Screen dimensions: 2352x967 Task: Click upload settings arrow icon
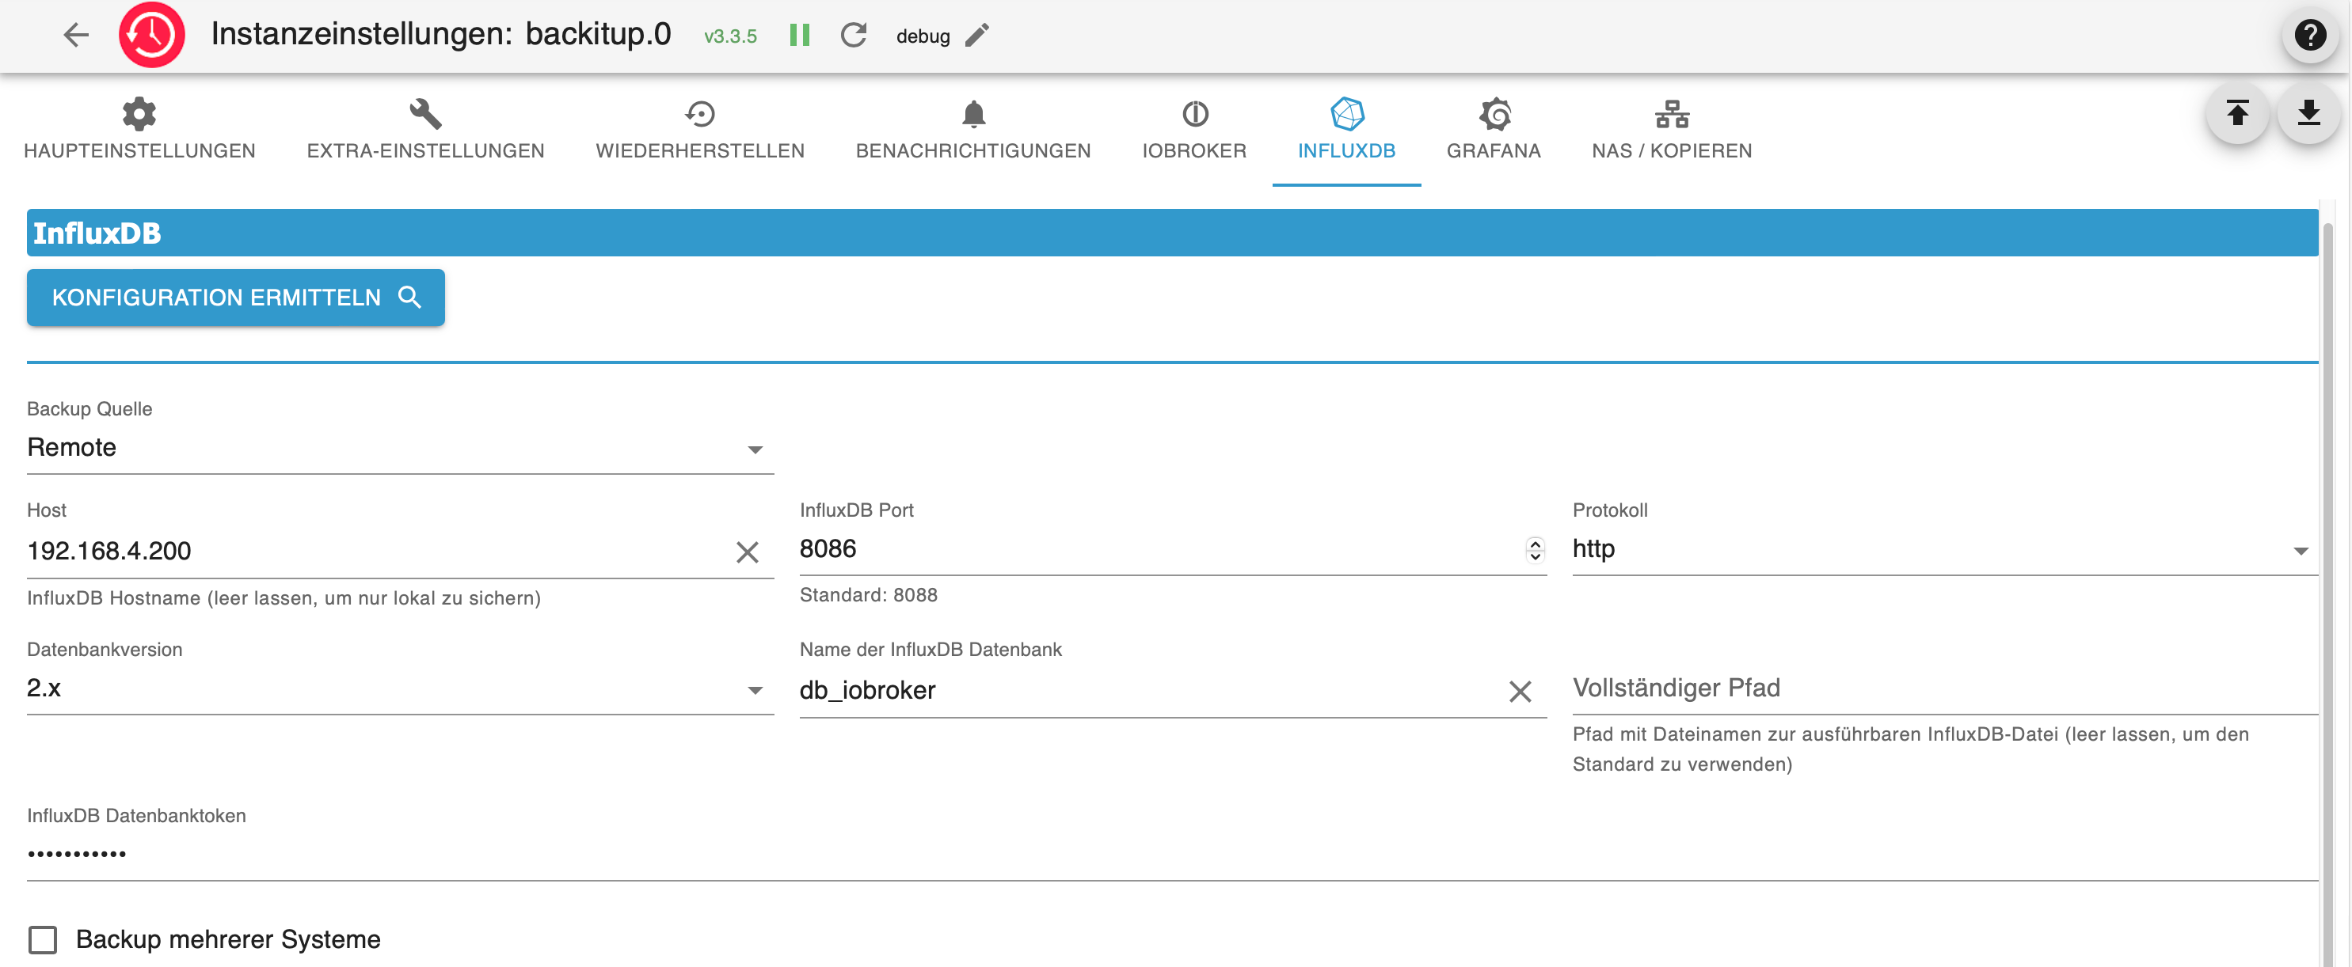[x=2236, y=114]
